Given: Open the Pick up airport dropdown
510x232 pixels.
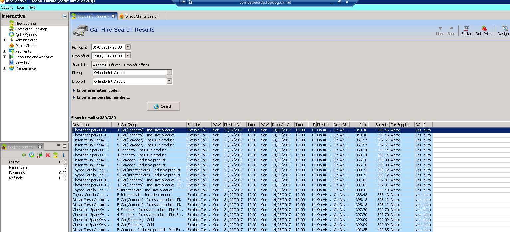Looking at the screenshot, I should click(x=169, y=72).
